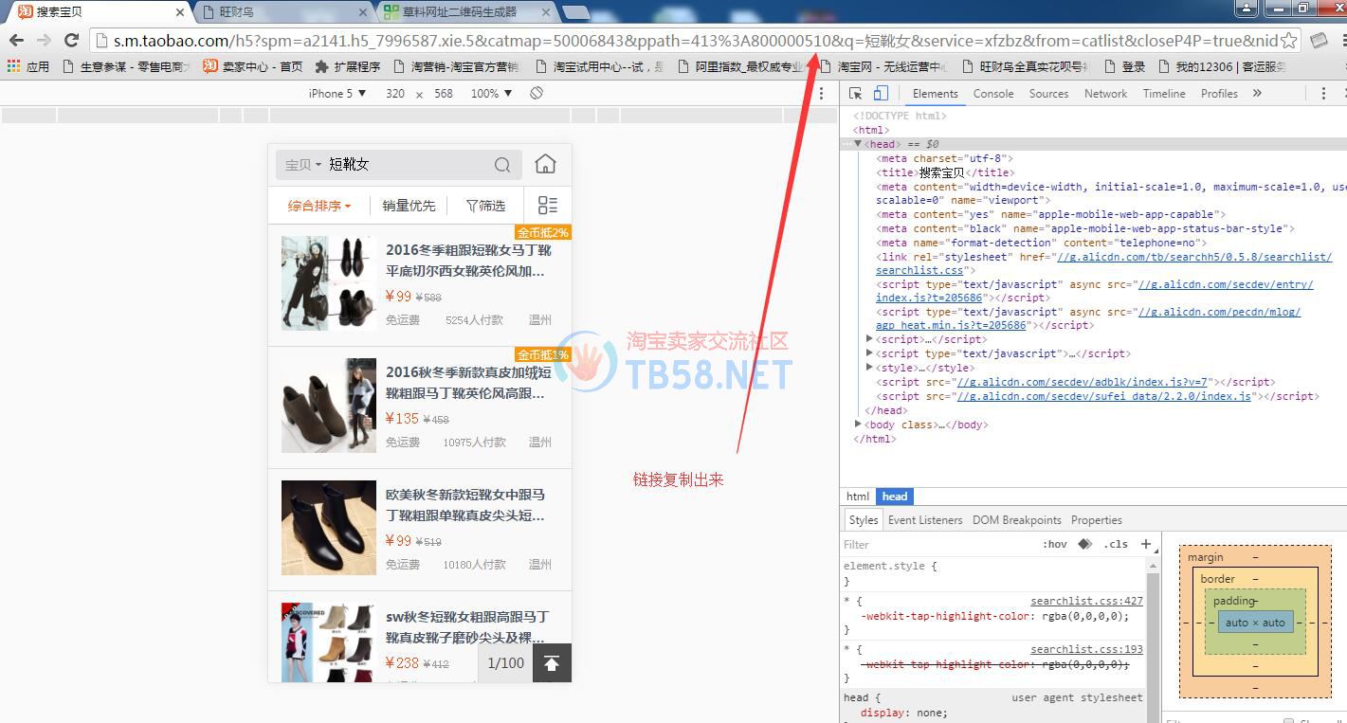Click the auto × auto content box

click(x=1255, y=623)
